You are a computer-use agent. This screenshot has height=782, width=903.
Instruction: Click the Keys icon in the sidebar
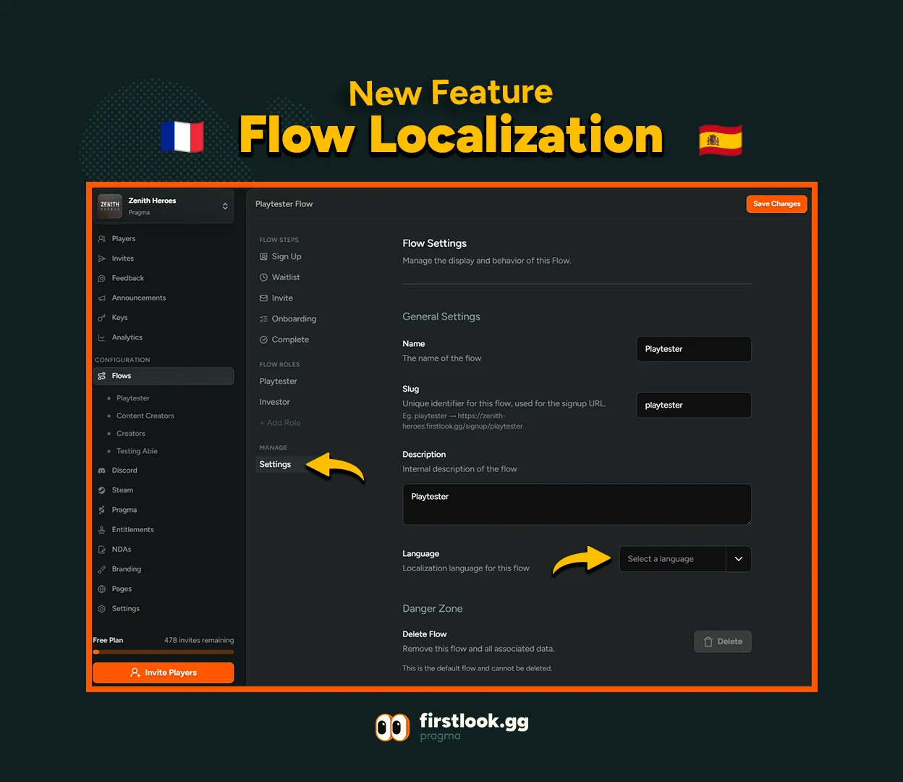click(102, 317)
